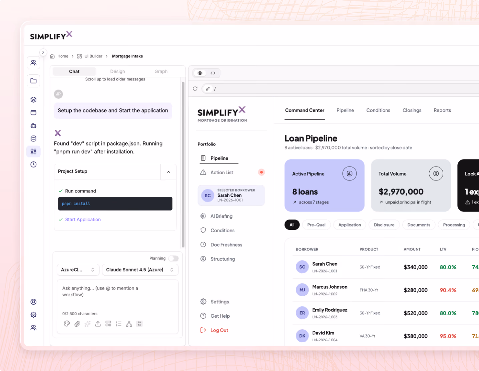Select the Application filter pill
This screenshot has width=479, height=371.
point(350,225)
